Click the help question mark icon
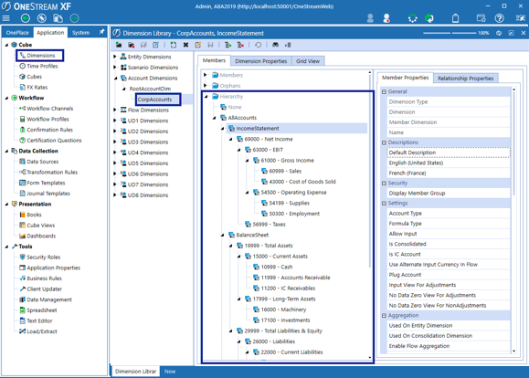This screenshot has height=378, width=529. tap(500, 18)
